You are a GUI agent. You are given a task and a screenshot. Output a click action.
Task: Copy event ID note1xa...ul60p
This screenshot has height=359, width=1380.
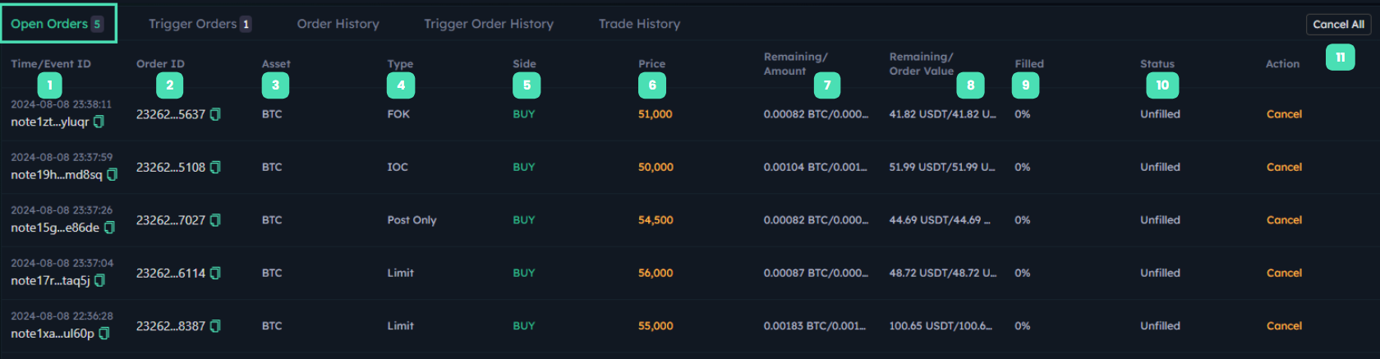coord(104,334)
